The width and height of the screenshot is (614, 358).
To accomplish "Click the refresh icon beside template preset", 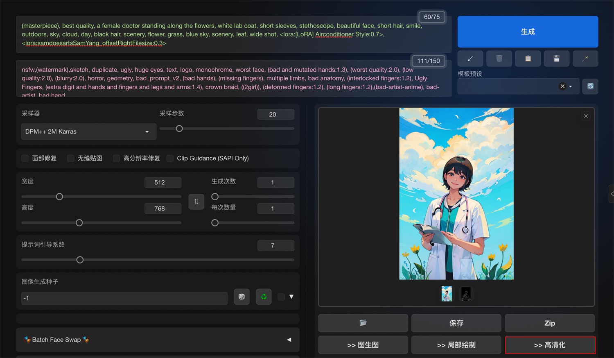I will coord(590,86).
